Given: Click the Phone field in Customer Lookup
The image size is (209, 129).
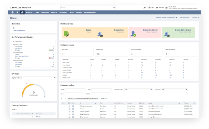Looking at the screenshot, I should 101,94.
